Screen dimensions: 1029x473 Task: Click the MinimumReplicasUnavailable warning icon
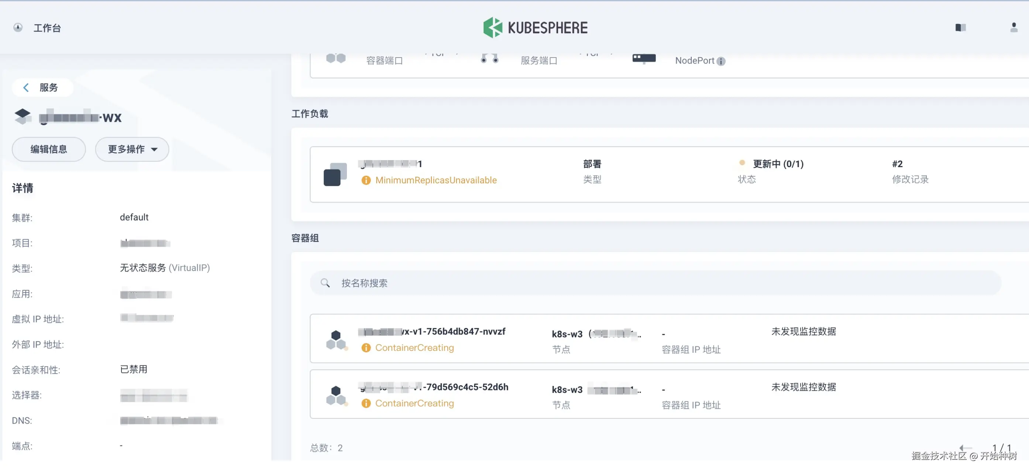click(x=365, y=180)
